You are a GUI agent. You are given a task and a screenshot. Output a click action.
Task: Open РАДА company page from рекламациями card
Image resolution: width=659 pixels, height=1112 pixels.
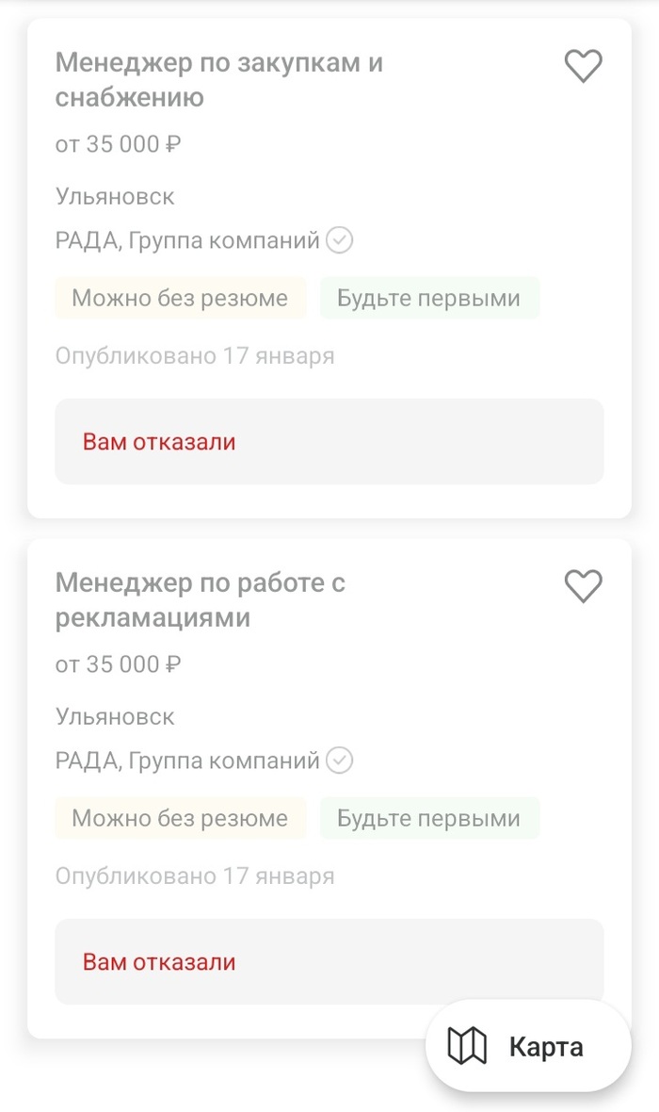[x=187, y=760]
